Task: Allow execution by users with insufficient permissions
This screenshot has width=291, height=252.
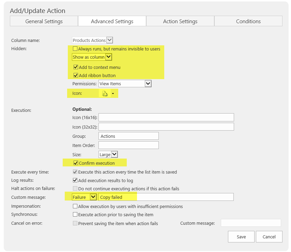Action: [75, 206]
